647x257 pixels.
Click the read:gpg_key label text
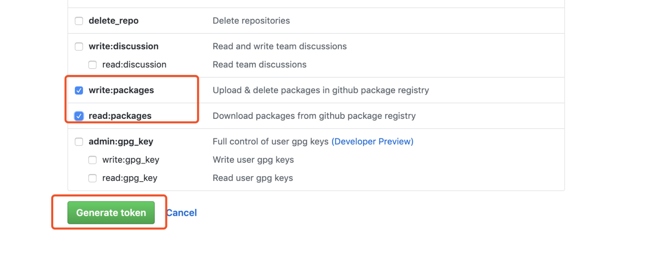click(130, 178)
